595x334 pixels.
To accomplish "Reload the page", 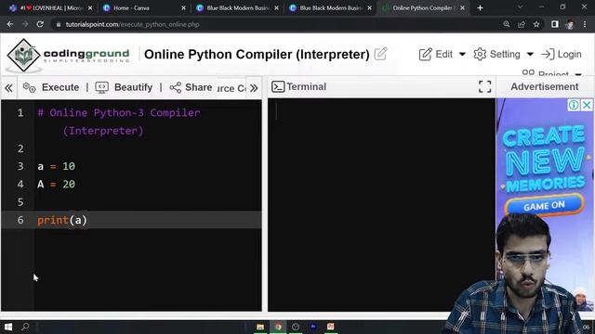I will coord(40,24).
